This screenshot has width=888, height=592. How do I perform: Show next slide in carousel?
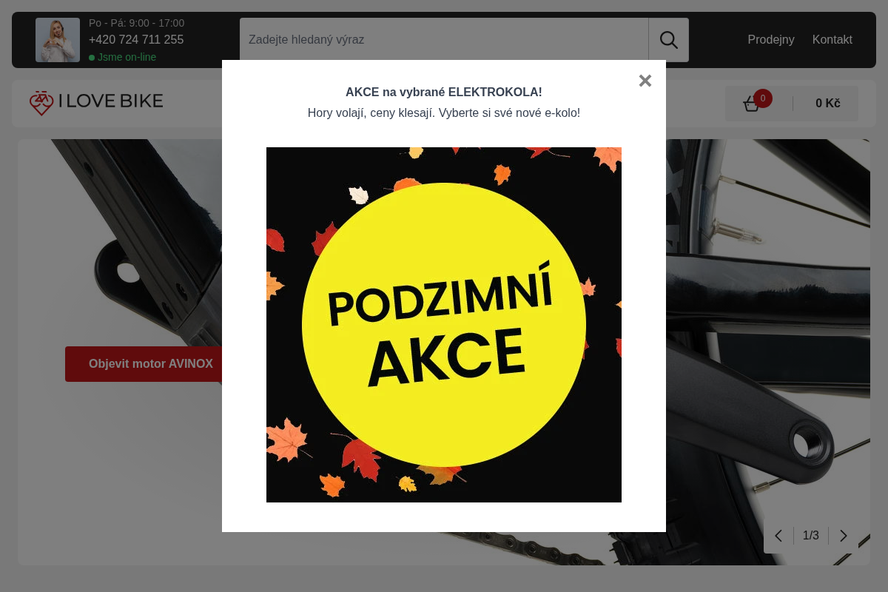(x=844, y=536)
